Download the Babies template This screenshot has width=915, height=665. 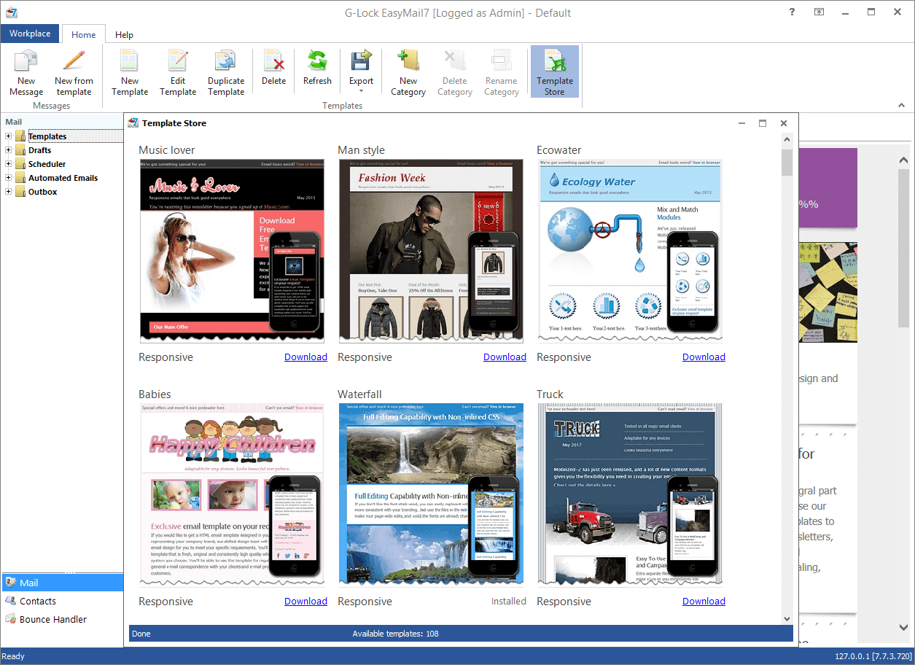pos(305,601)
